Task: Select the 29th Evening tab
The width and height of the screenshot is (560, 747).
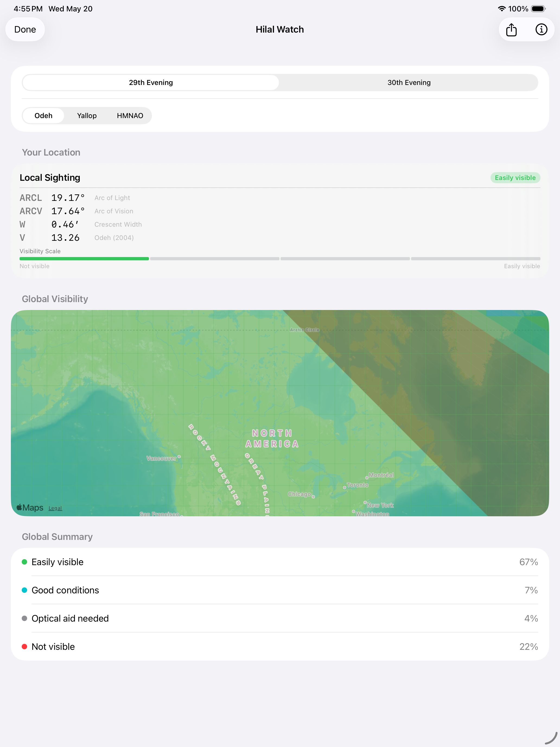Action: click(151, 83)
